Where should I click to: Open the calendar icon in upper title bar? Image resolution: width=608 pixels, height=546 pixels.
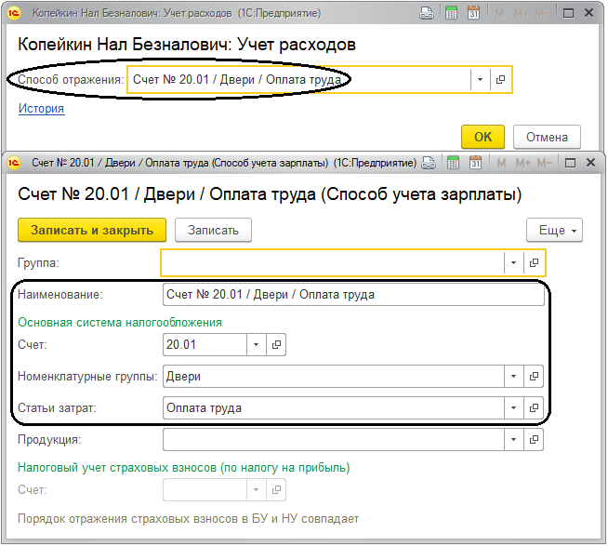pos(473,13)
